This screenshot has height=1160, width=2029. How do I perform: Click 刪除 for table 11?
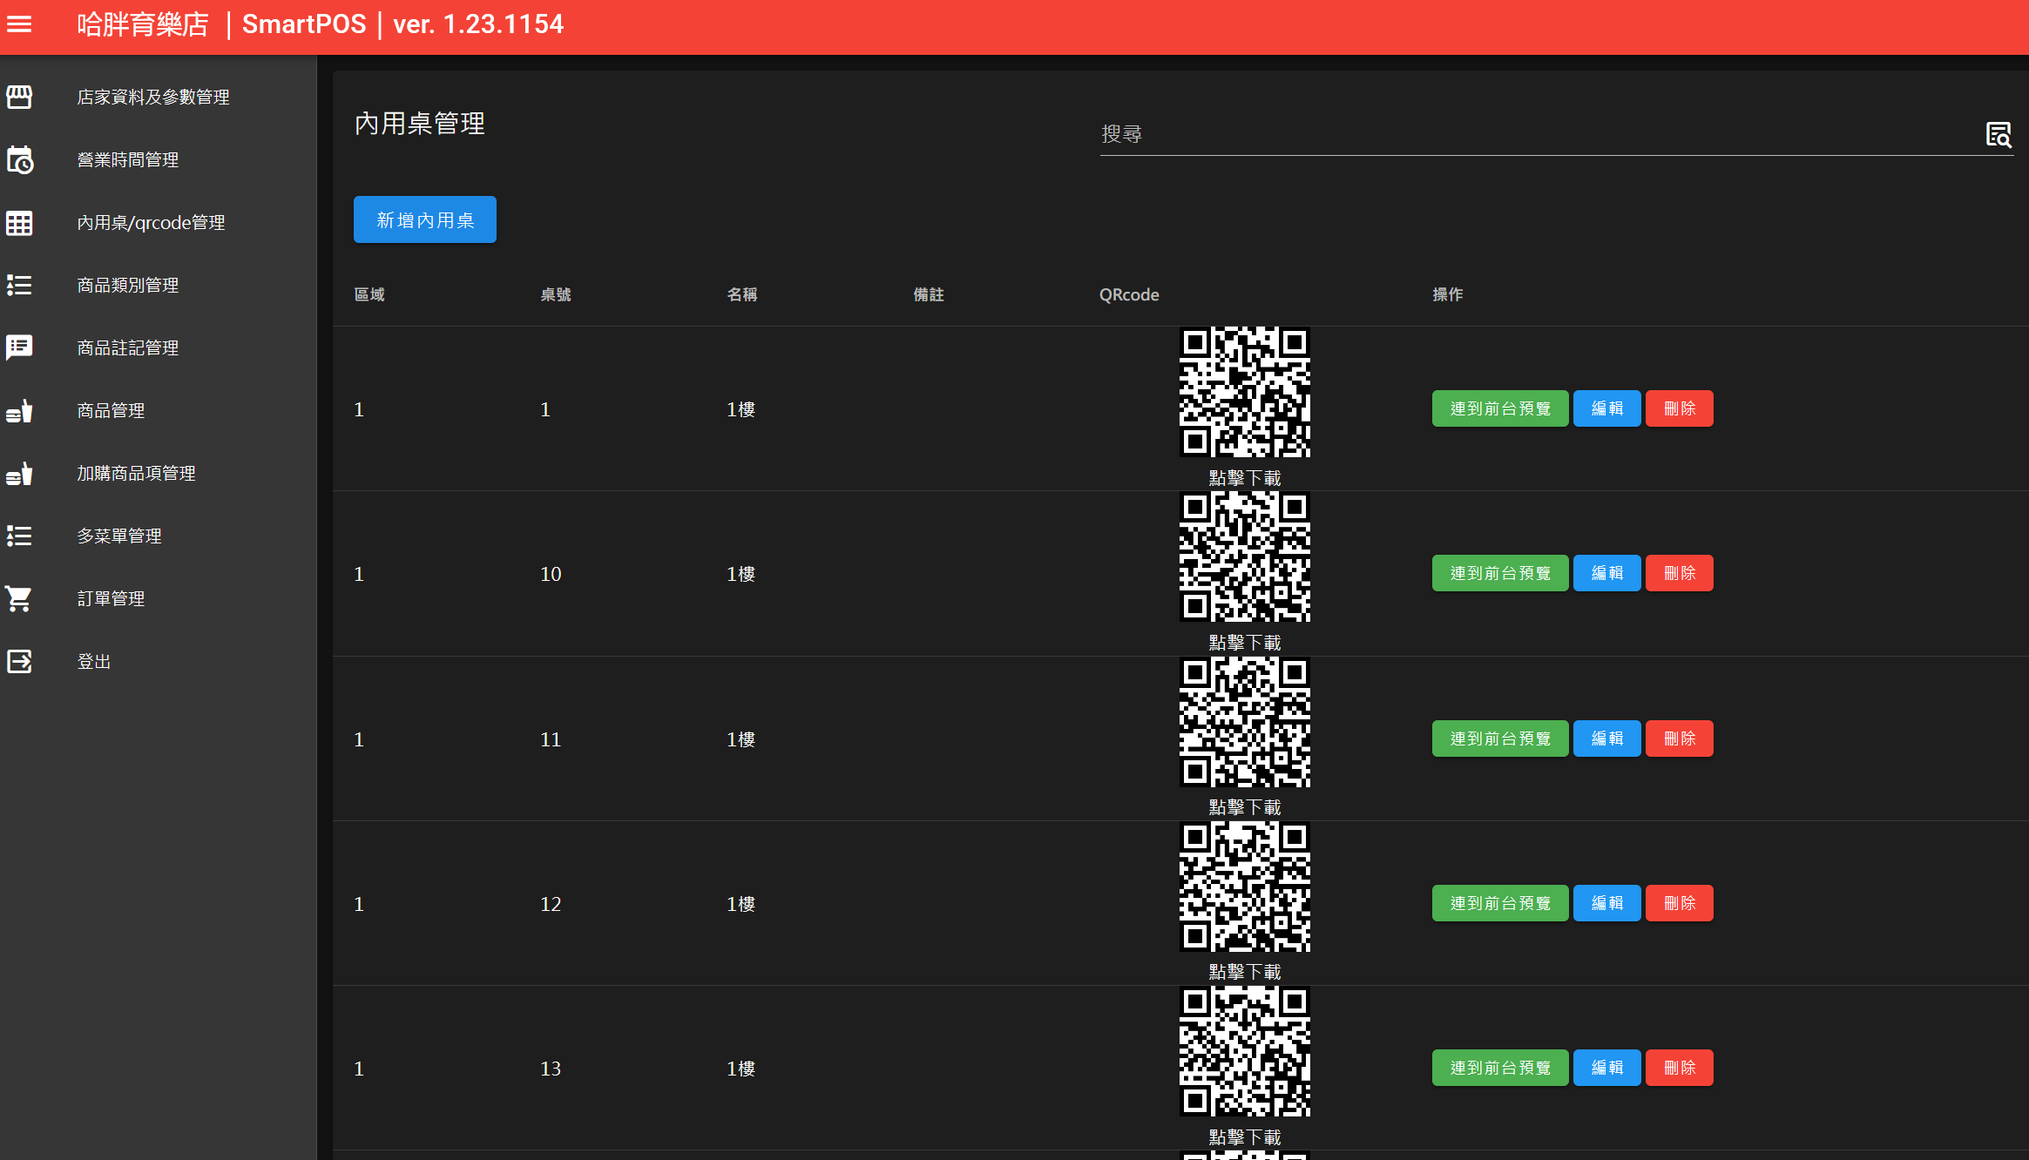(1680, 738)
